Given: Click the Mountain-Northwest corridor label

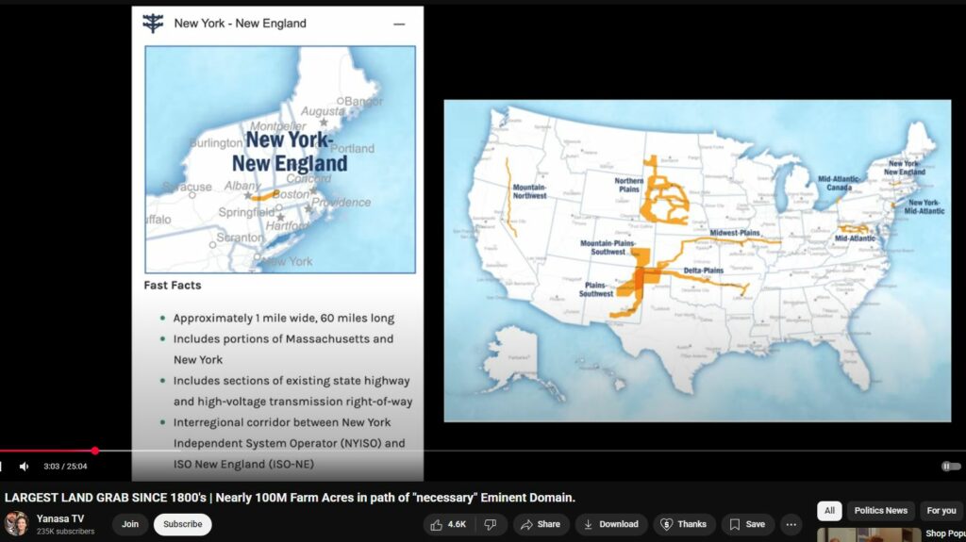Looking at the screenshot, I should coord(529,191).
